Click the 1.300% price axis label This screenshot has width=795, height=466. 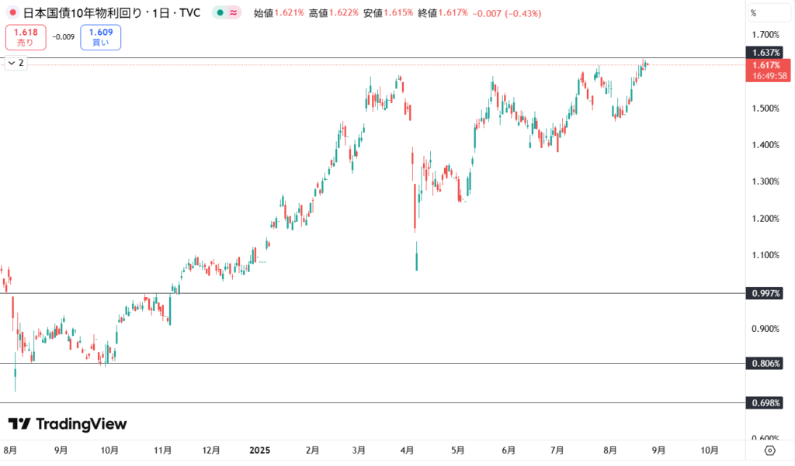click(765, 181)
